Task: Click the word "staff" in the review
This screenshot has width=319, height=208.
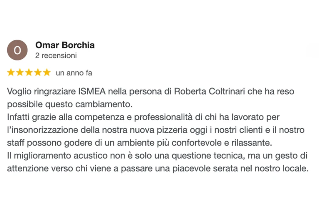Action: (x=15, y=143)
